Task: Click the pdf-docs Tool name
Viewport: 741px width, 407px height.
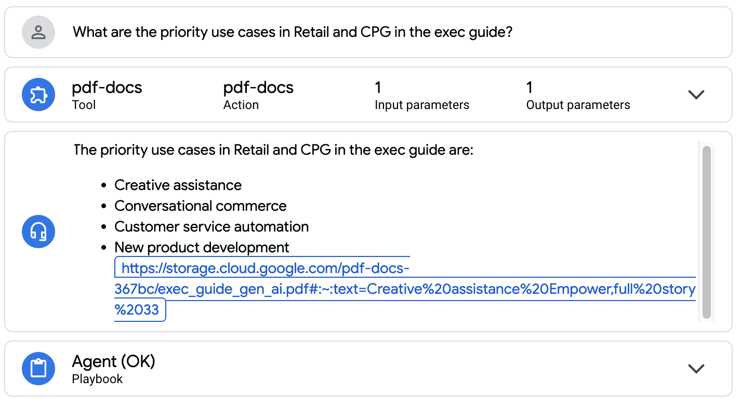Action: coord(107,88)
